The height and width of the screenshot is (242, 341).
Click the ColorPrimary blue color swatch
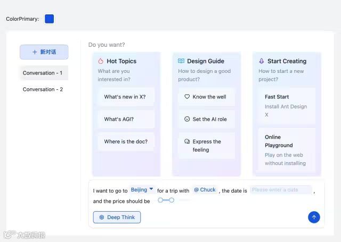pyautogui.click(x=49, y=19)
